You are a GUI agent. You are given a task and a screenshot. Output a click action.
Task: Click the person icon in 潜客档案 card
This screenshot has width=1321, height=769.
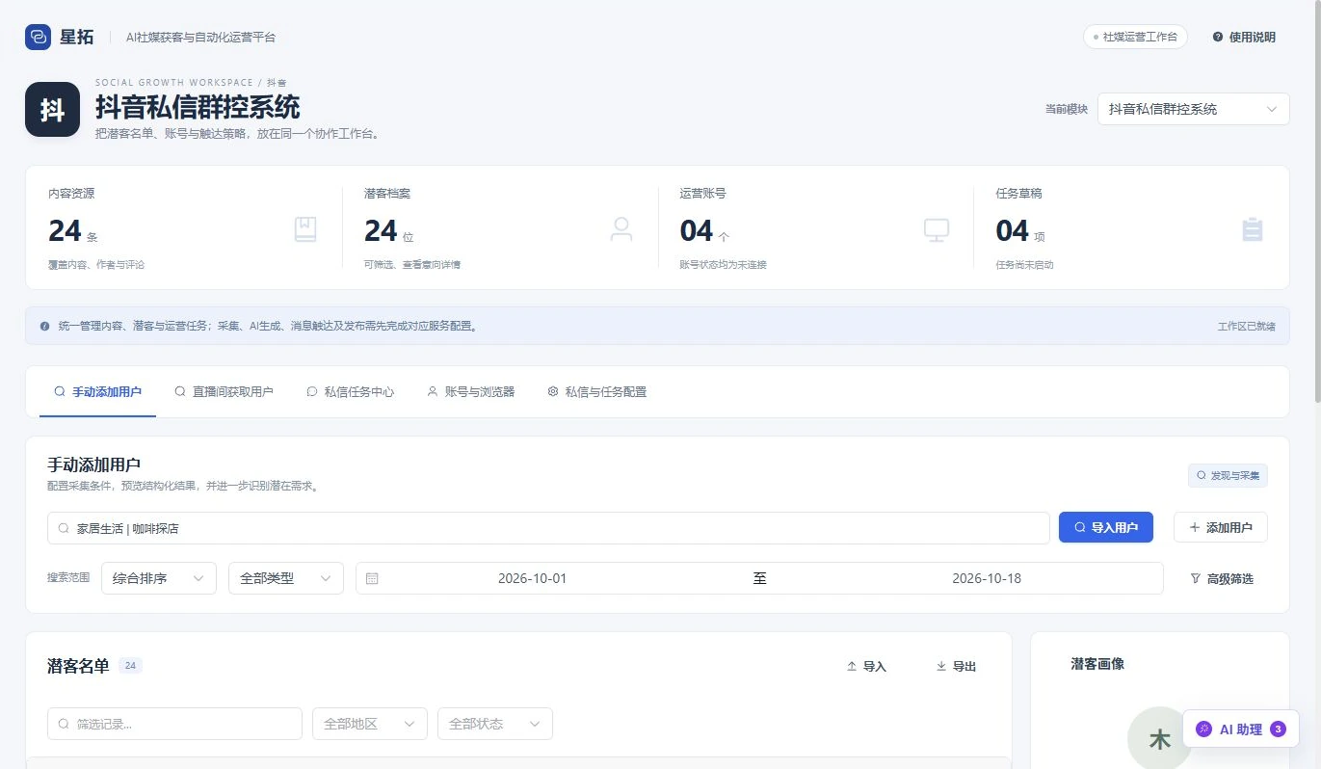[x=621, y=229]
